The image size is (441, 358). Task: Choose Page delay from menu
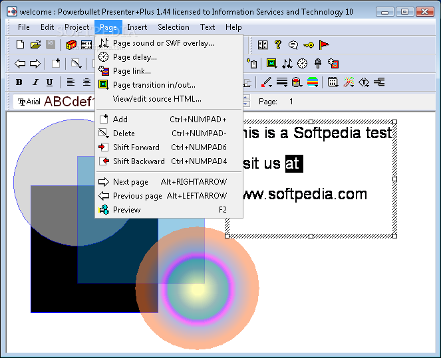coord(169,57)
